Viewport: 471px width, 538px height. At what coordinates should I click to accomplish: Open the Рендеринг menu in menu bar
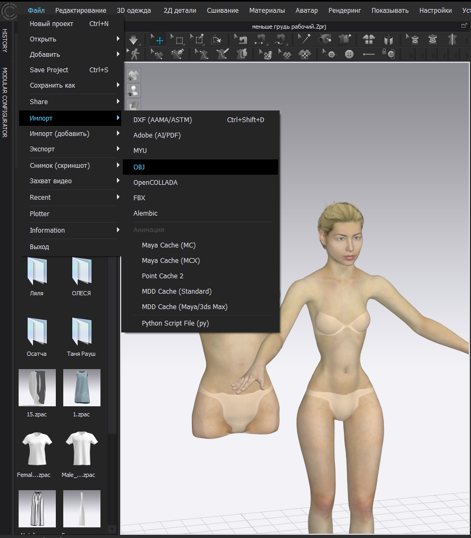344,10
